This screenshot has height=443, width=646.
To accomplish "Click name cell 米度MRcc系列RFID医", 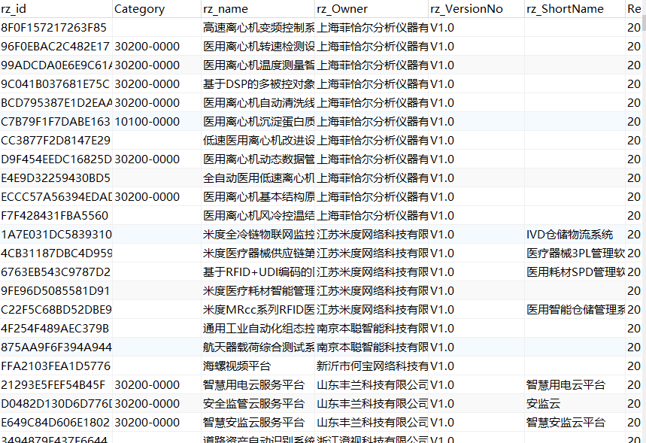I will point(258,310).
